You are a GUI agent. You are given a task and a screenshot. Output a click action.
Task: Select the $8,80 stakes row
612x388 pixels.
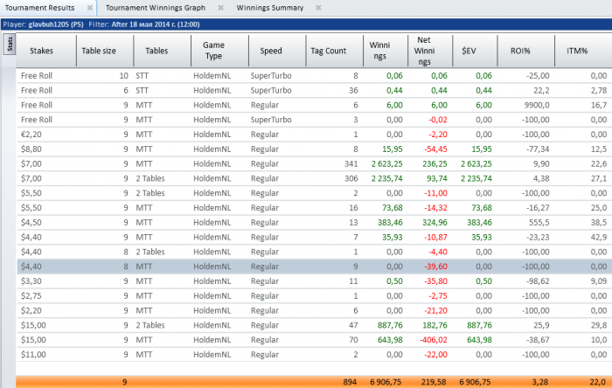click(x=314, y=149)
